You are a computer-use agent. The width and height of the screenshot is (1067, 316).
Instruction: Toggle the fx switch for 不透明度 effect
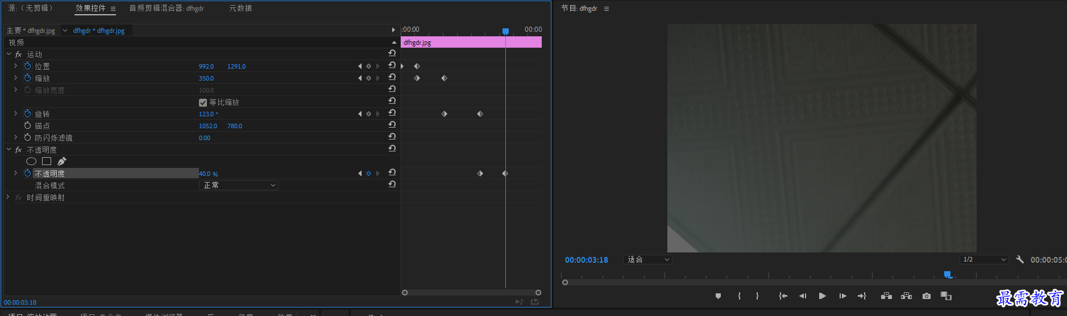pos(18,150)
